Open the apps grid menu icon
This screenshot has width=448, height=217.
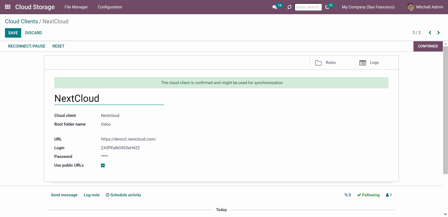click(8, 7)
